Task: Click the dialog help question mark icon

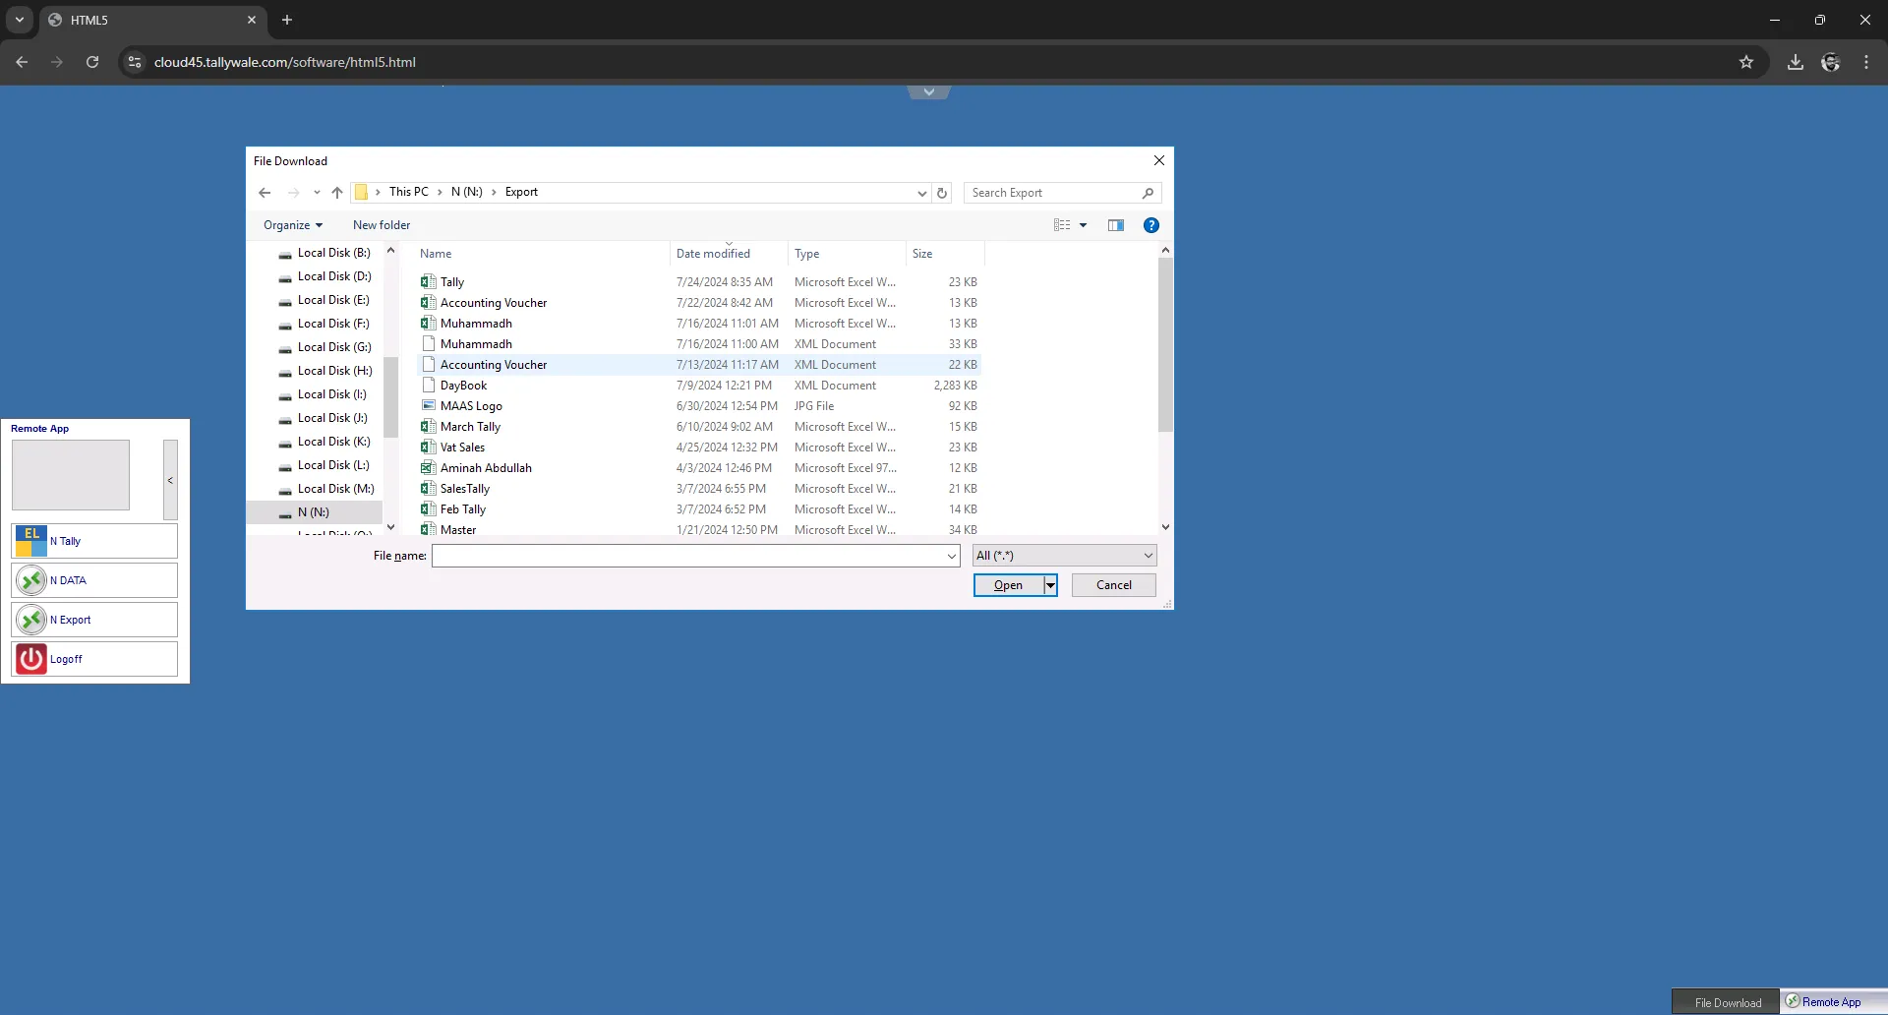Action: click(1150, 225)
